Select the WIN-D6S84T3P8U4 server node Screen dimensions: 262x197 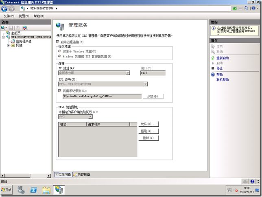31,37
